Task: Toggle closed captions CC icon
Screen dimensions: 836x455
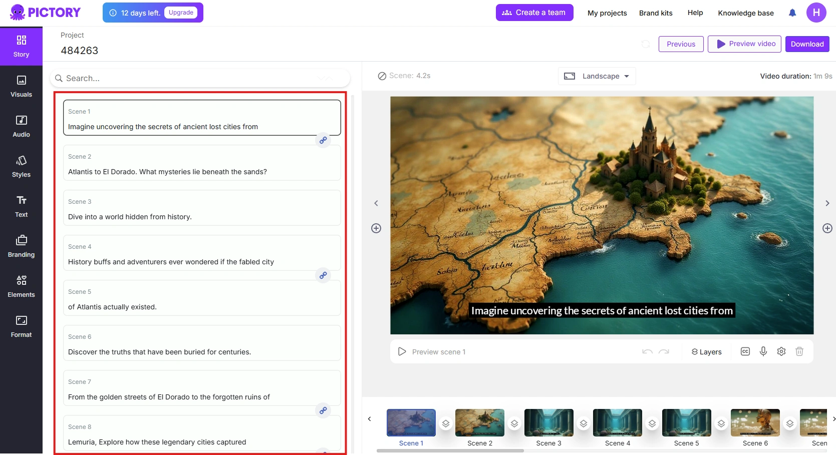Action: coord(745,351)
